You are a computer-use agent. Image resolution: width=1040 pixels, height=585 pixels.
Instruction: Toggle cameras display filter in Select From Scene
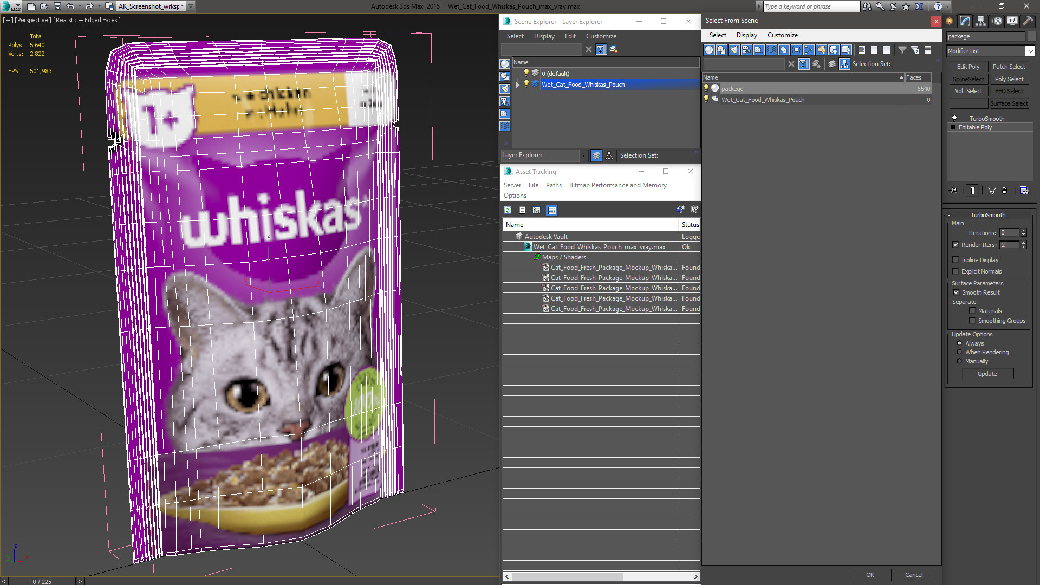pos(746,50)
